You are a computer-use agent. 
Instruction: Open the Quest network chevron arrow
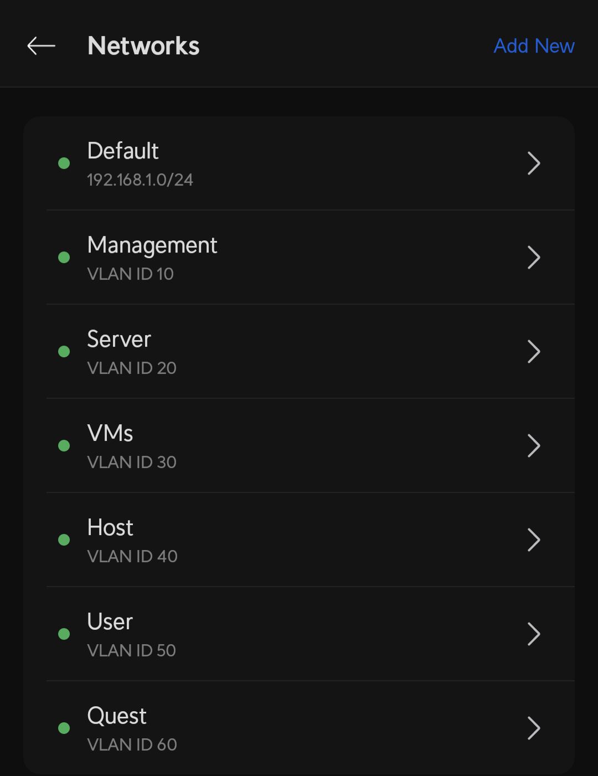533,728
